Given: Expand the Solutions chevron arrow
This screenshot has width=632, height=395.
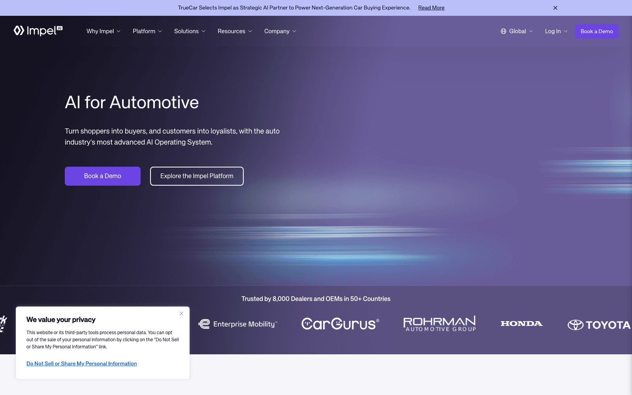Looking at the screenshot, I should [x=203, y=31].
